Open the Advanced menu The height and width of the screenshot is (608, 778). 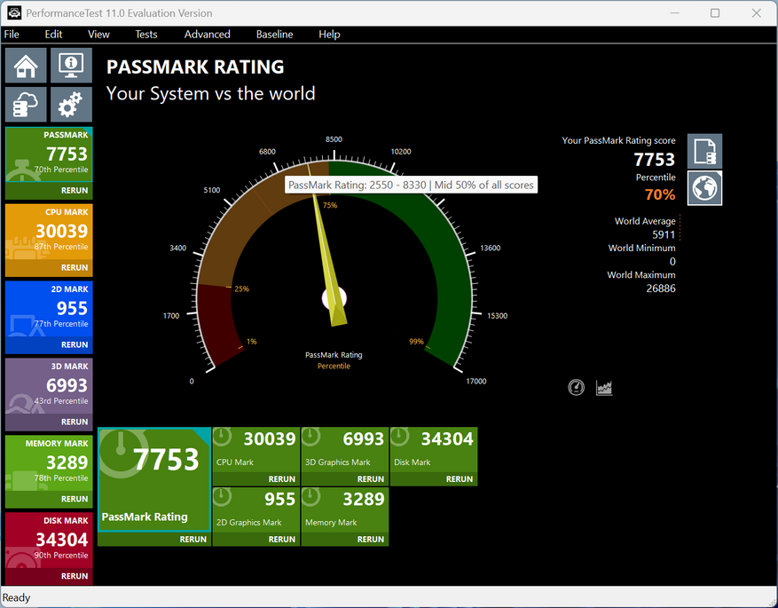pyautogui.click(x=207, y=35)
